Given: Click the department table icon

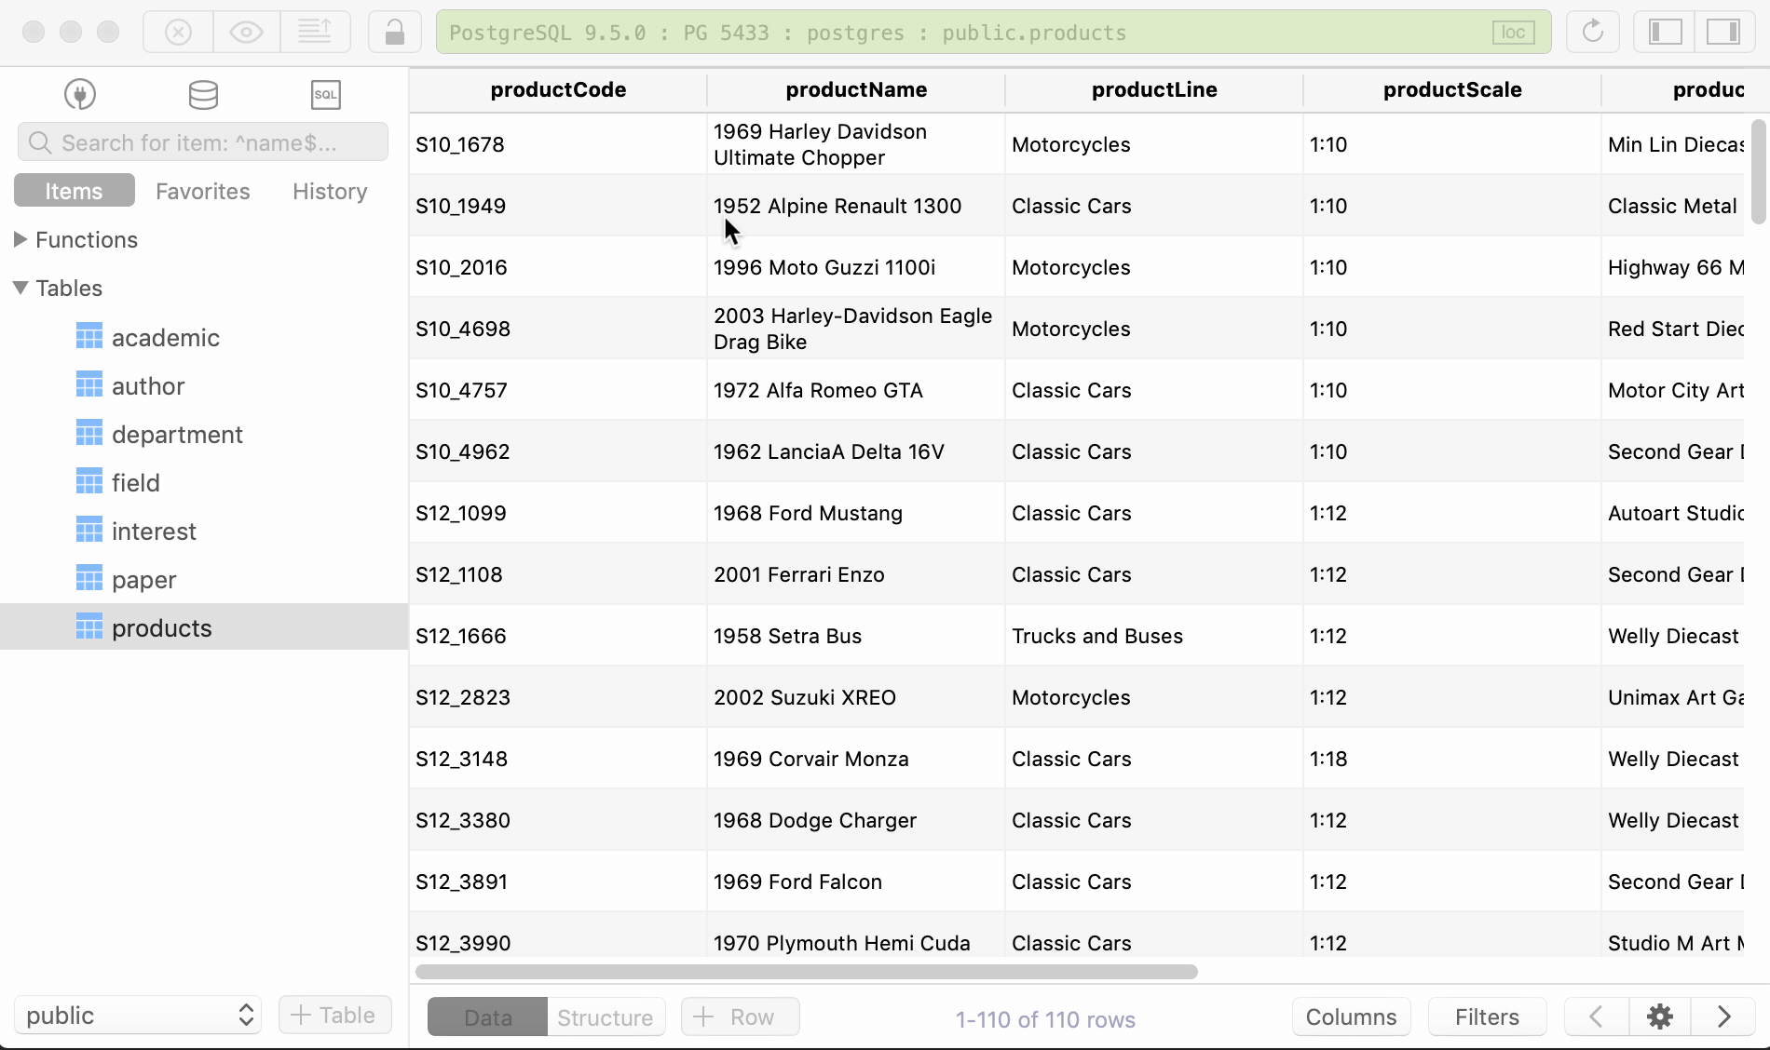Looking at the screenshot, I should pyautogui.click(x=89, y=434).
